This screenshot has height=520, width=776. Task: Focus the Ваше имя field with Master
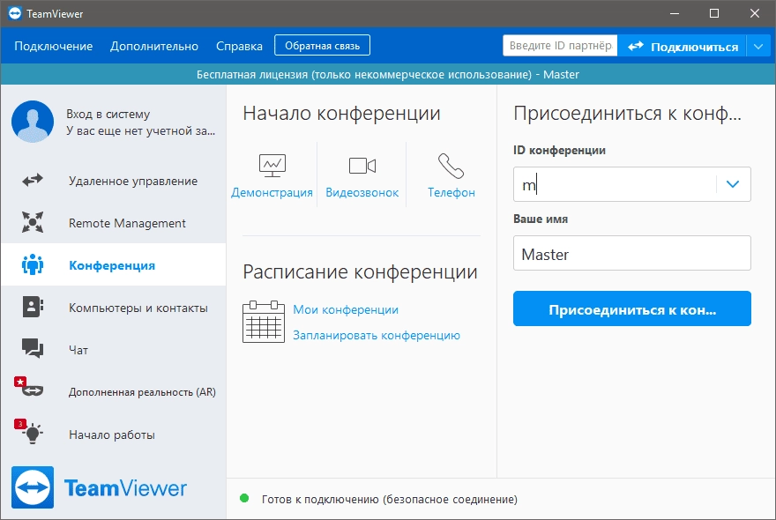tap(632, 253)
